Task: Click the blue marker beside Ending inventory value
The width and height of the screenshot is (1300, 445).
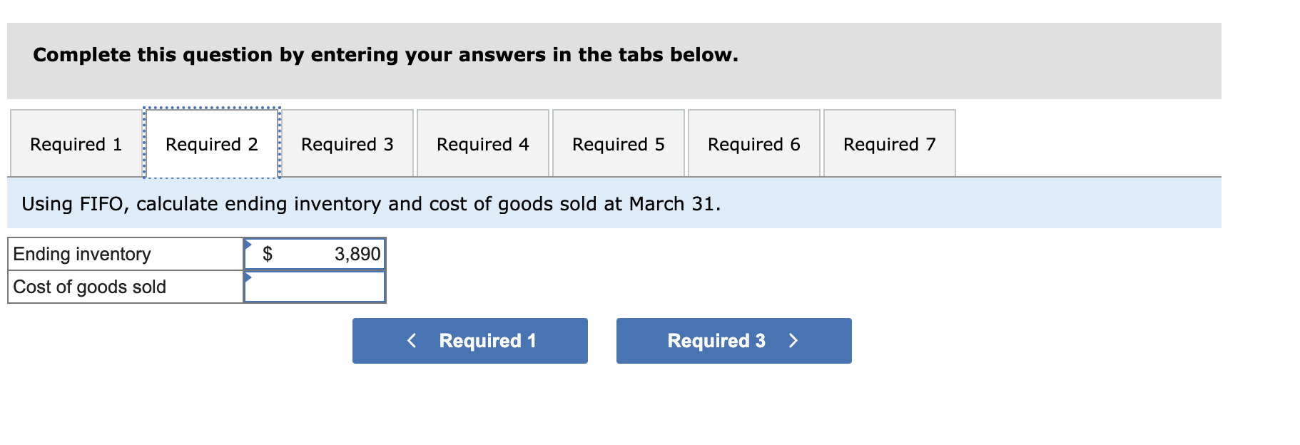Action: 248,246
